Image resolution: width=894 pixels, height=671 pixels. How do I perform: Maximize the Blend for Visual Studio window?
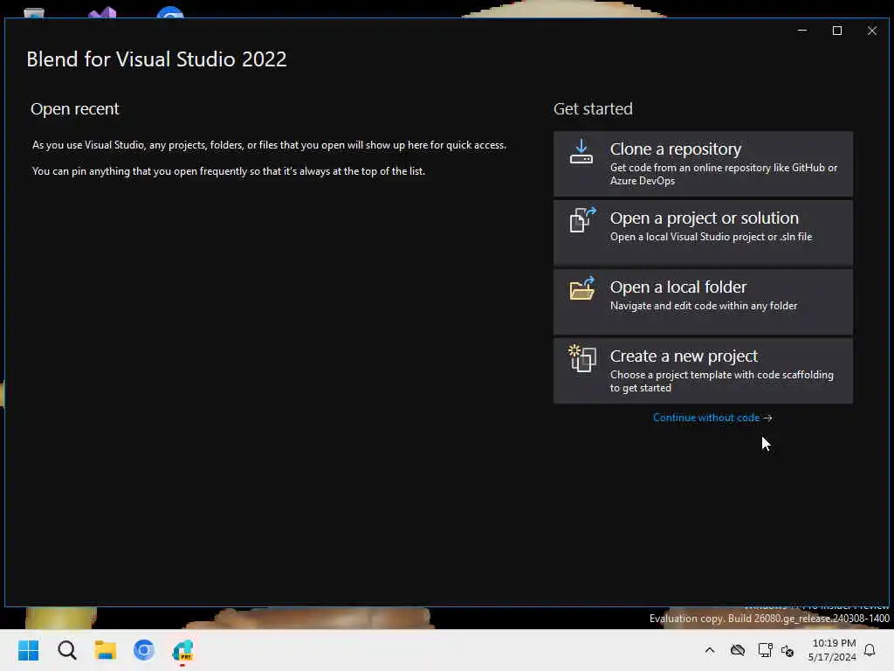(x=837, y=31)
